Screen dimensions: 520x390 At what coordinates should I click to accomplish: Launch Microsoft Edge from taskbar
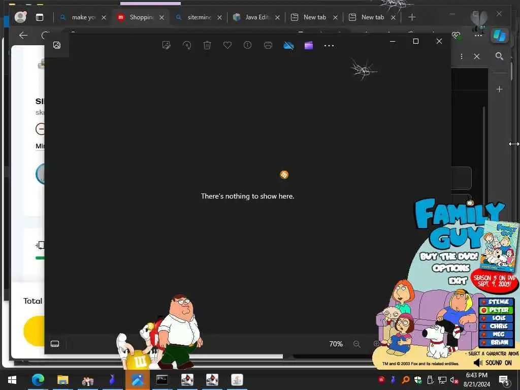[38, 380]
